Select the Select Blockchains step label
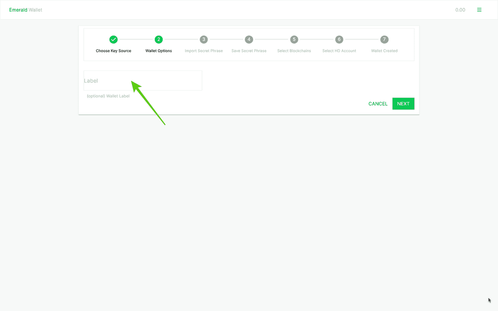The height and width of the screenshot is (311, 498). pos(294,51)
